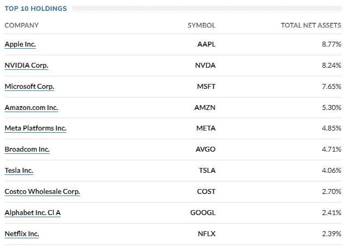Open the Tesla Inc. company link
Screen dimensions: 347x247
point(19,171)
